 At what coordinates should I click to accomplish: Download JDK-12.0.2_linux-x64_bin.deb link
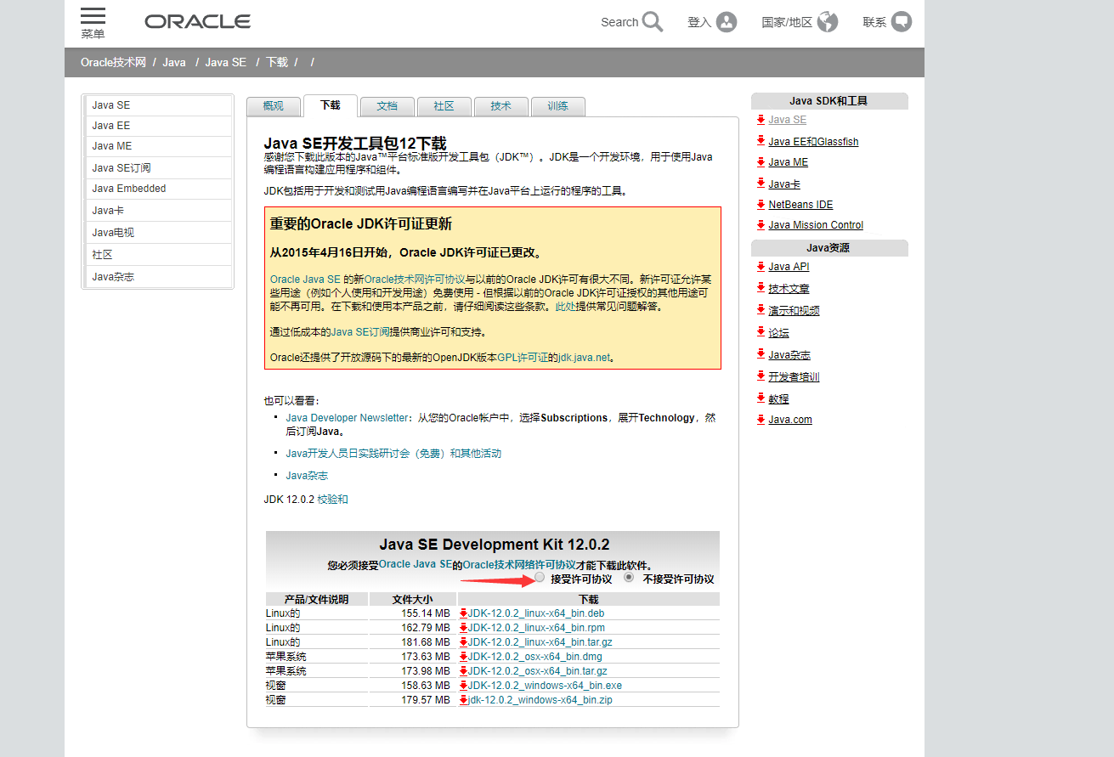(536, 613)
